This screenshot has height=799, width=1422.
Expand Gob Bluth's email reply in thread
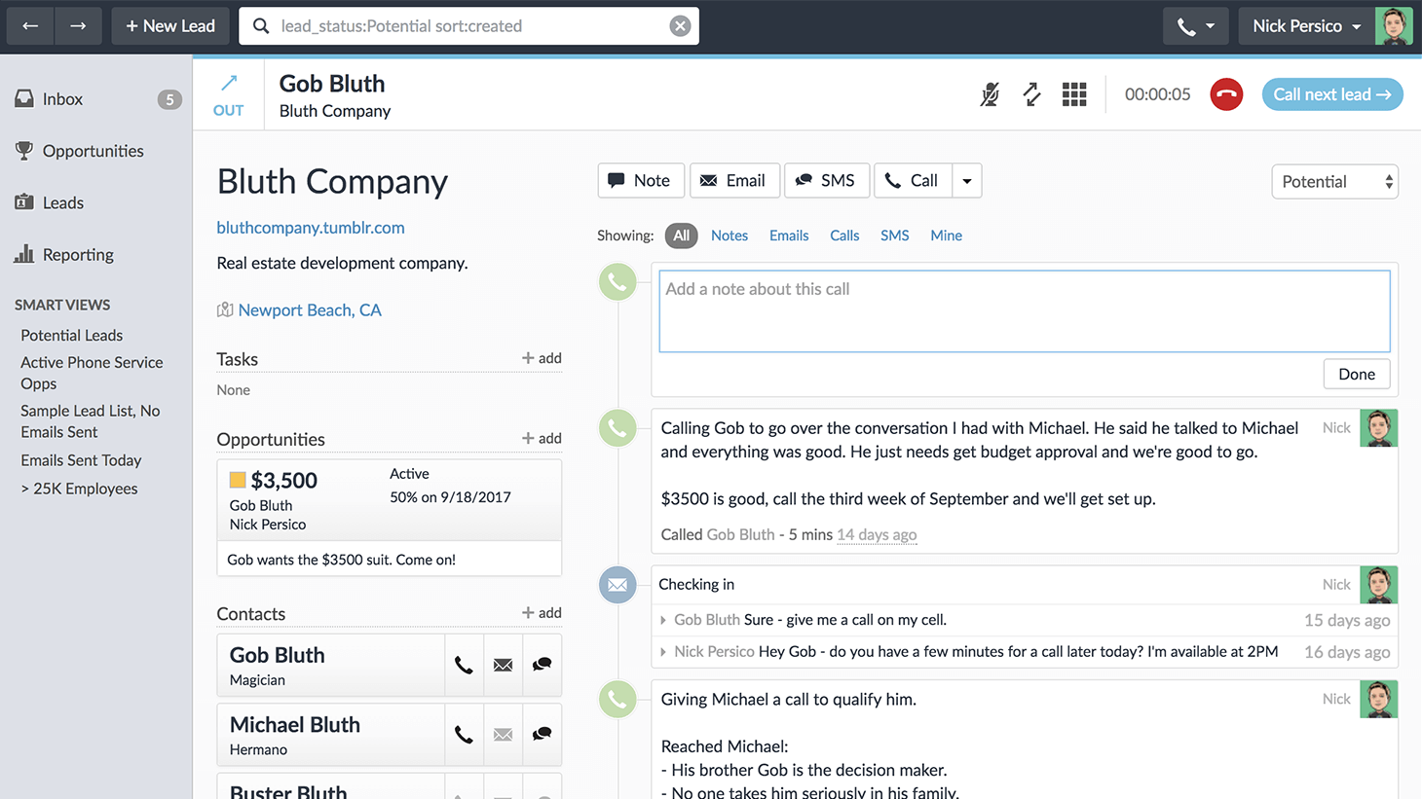click(663, 620)
